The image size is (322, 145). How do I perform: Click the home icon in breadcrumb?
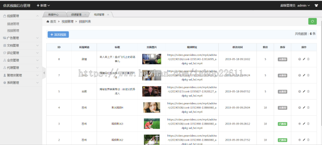(48, 21)
